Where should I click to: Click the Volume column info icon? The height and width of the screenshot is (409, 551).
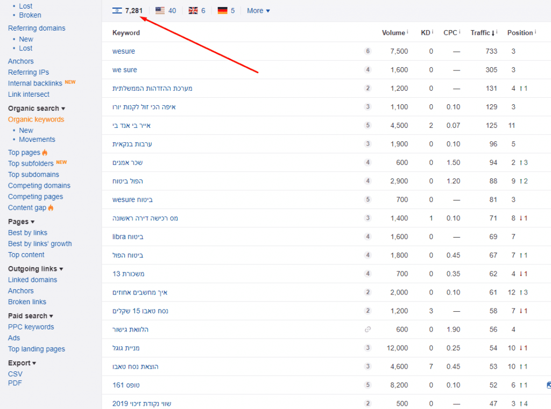click(408, 32)
